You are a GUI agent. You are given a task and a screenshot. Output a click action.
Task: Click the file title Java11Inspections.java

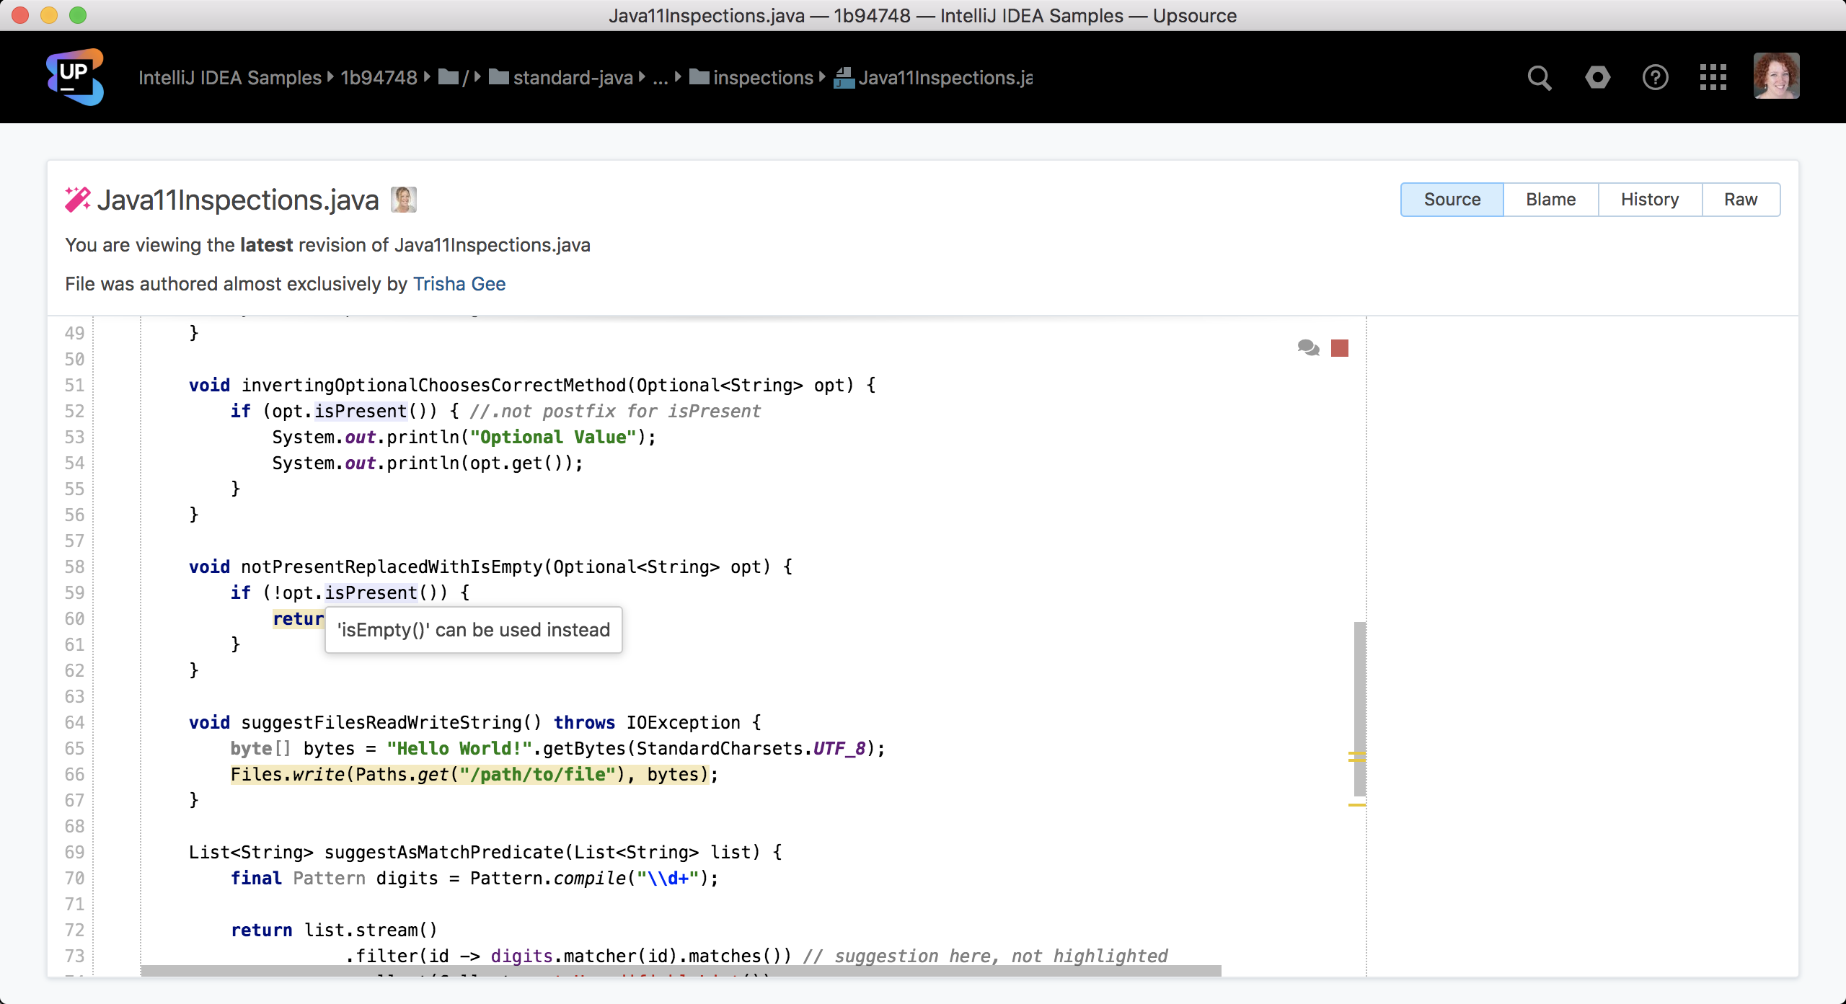point(238,200)
